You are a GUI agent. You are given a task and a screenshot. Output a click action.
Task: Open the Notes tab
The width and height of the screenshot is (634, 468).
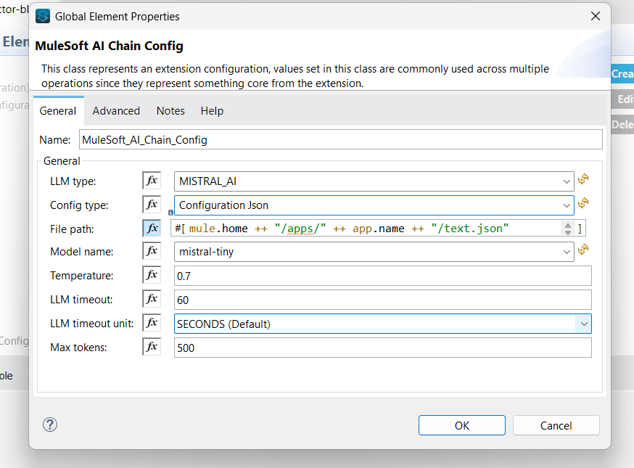tap(170, 111)
